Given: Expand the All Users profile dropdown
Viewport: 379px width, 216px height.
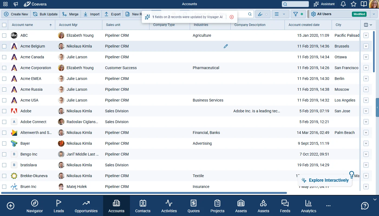Looking at the screenshot, I should (374, 14).
